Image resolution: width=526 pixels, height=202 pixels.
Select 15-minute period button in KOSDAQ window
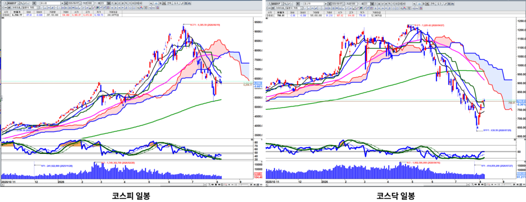coord(393,3)
